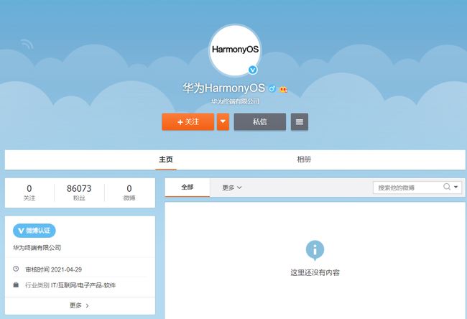This screenshot has height=319, width=467.
Task: Click the info icon above empty content message
Action: pyautogui.click(x=315, y=250)
